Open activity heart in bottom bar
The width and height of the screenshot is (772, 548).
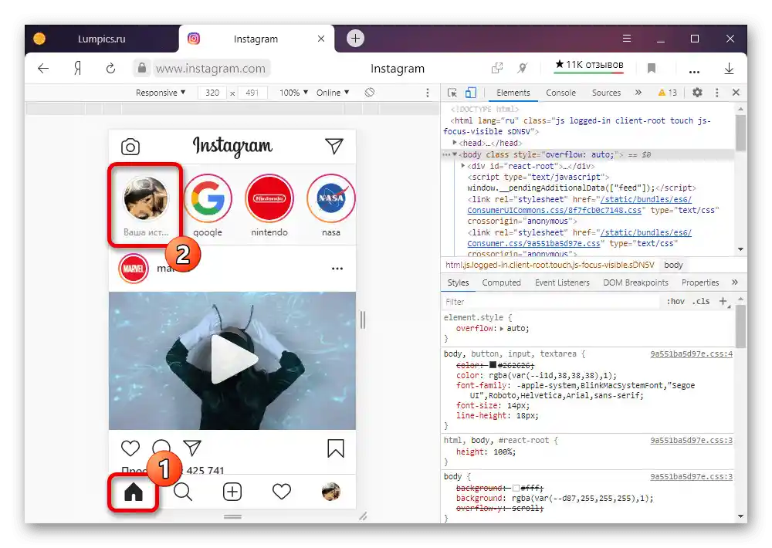[282, 492]
